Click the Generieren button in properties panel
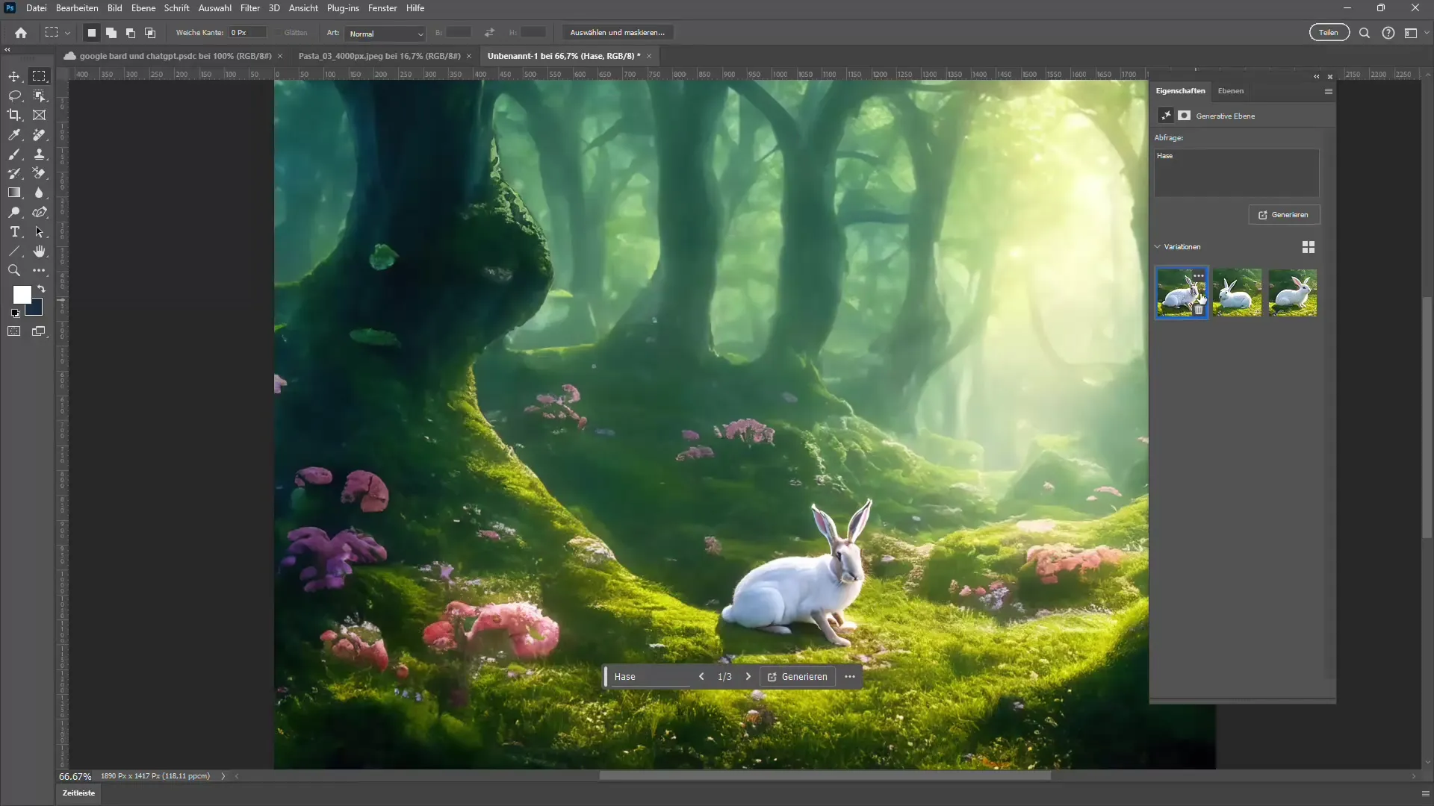 pos(1285,213)
